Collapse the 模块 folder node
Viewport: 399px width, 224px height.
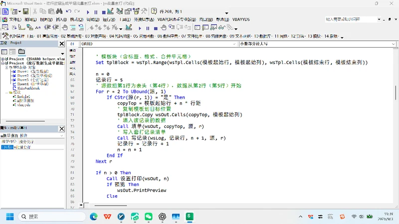point(6,93)
